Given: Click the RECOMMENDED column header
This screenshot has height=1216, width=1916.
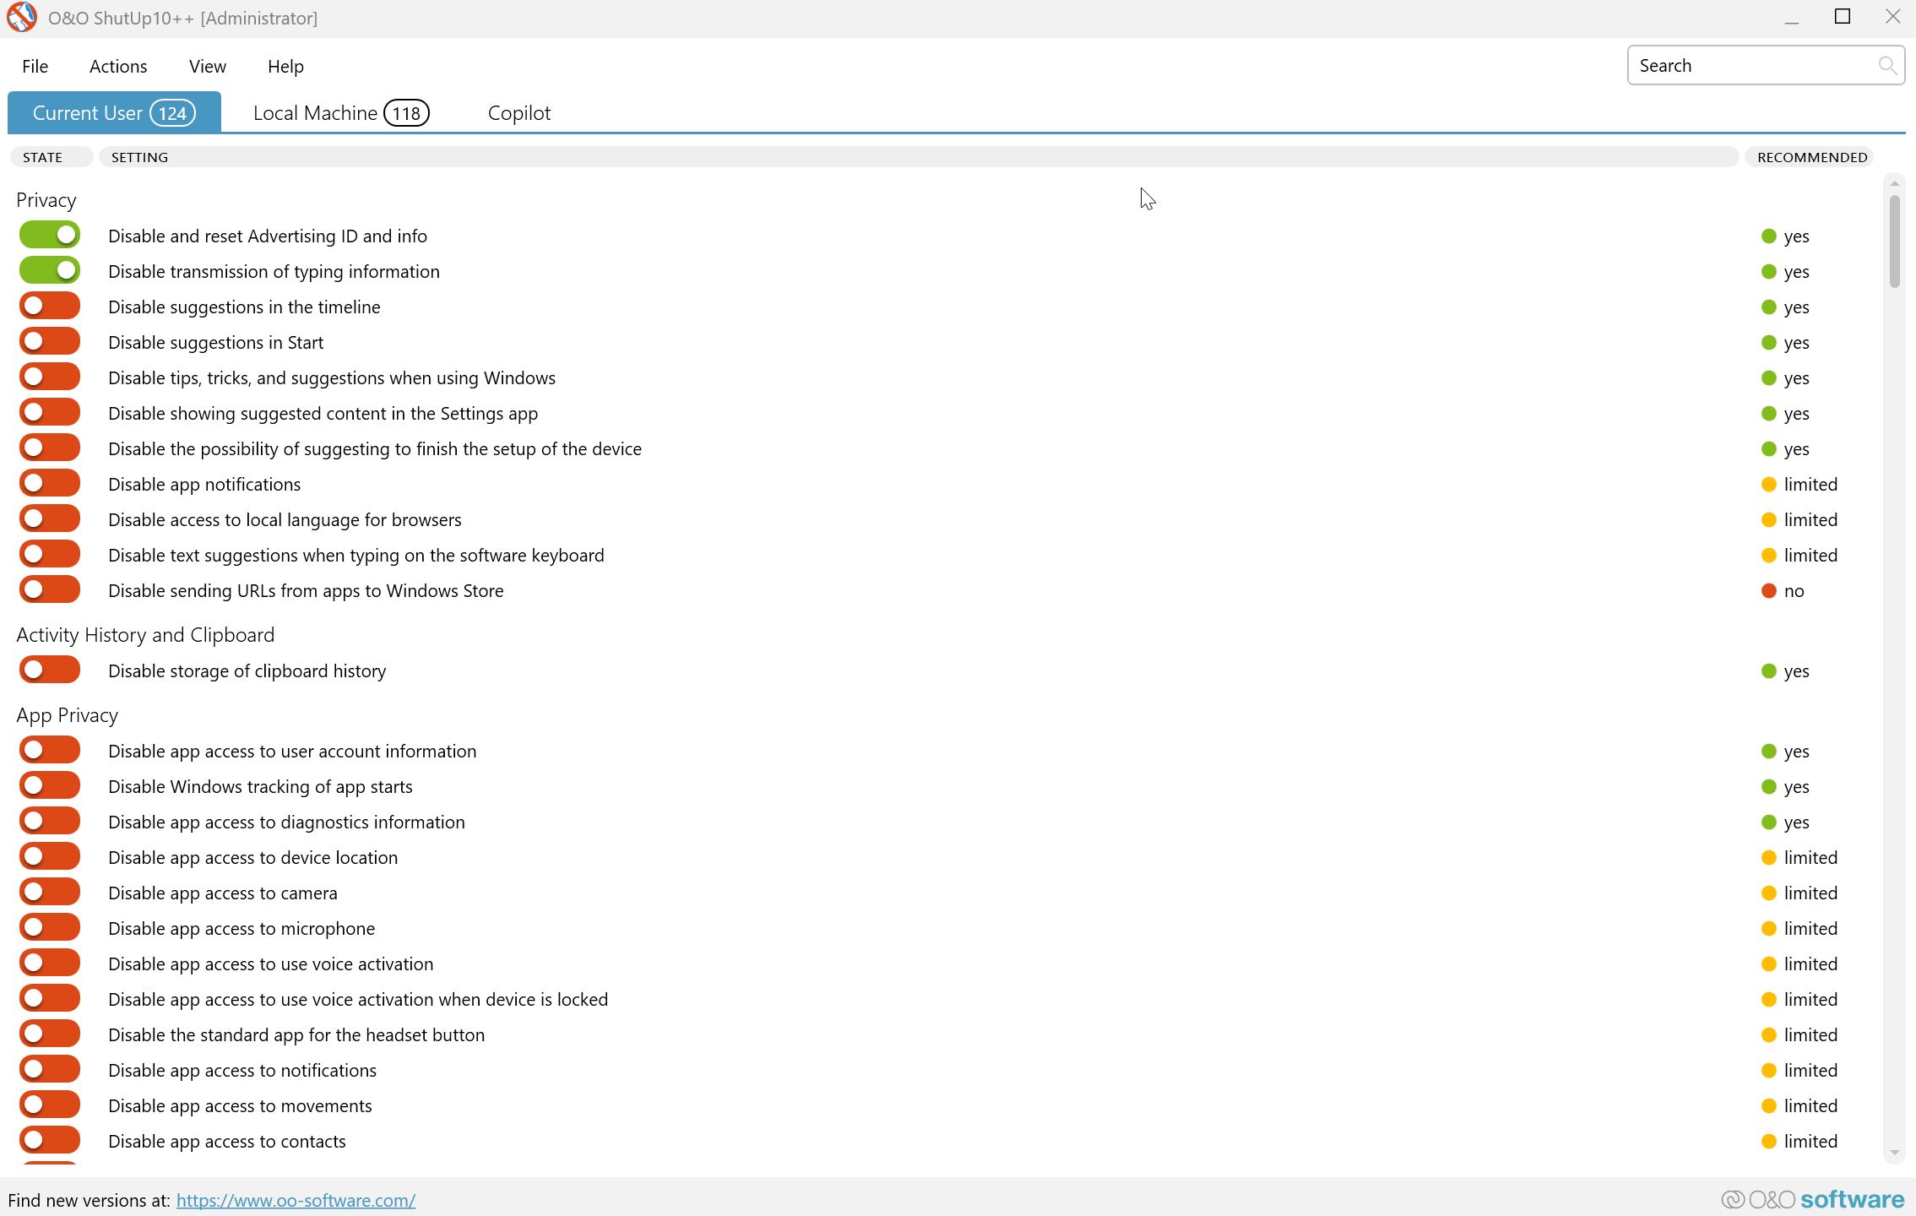Looking at the screenshot, I should [1811, 157].
